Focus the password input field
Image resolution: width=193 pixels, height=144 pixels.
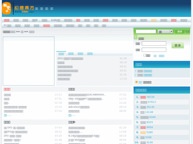pos(154,50)
